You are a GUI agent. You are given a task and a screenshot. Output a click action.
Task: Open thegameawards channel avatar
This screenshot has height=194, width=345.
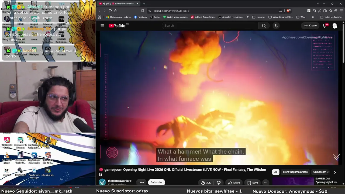[x=102, y=182]
